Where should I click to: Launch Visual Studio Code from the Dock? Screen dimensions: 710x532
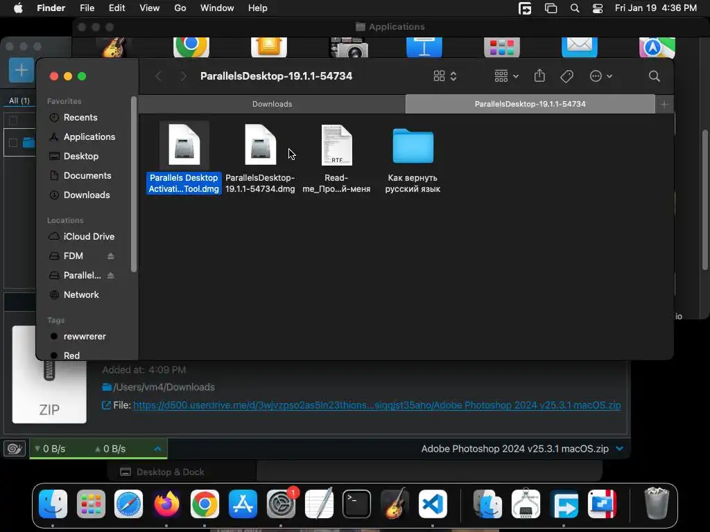(x=433, y=504)
